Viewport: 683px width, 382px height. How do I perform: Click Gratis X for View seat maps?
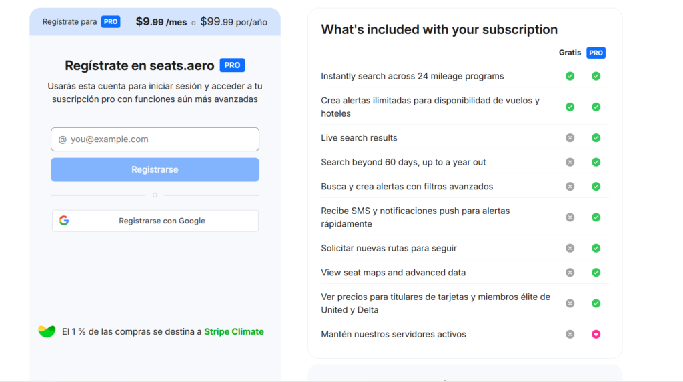pyautogui.click(x=570, y=273)
